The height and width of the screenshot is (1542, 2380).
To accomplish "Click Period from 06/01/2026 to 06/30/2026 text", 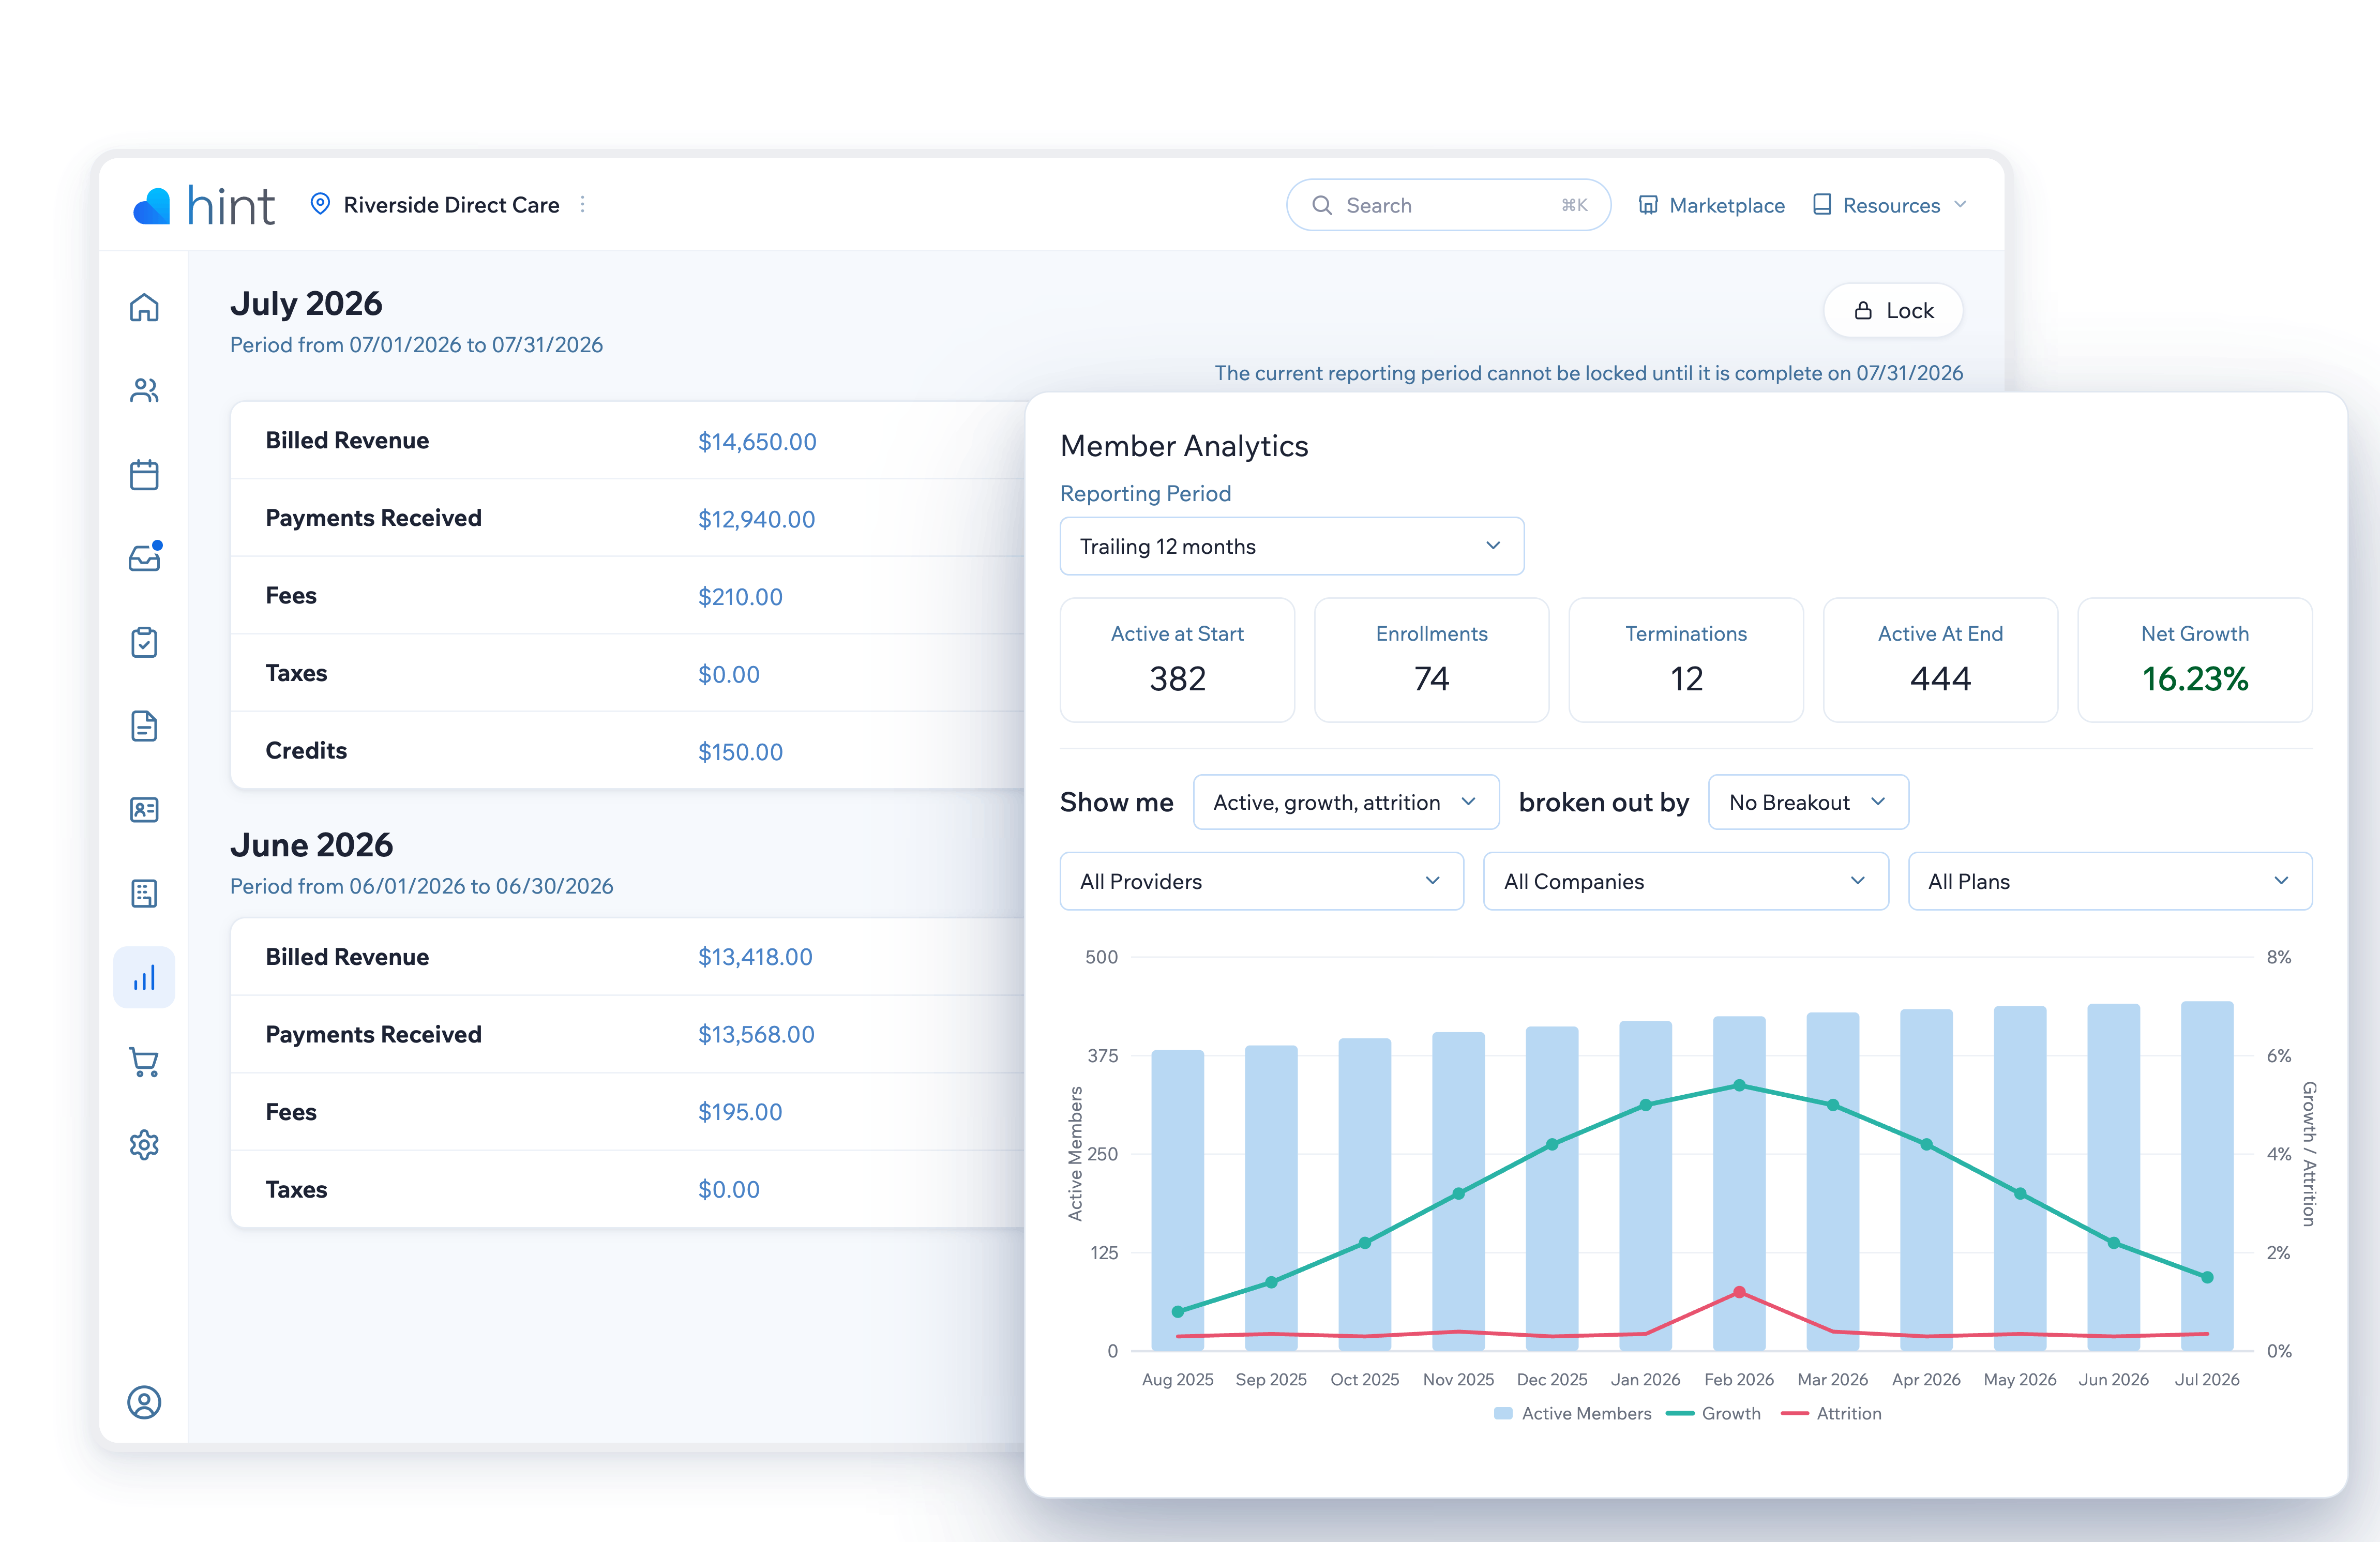I will [421, 886].
